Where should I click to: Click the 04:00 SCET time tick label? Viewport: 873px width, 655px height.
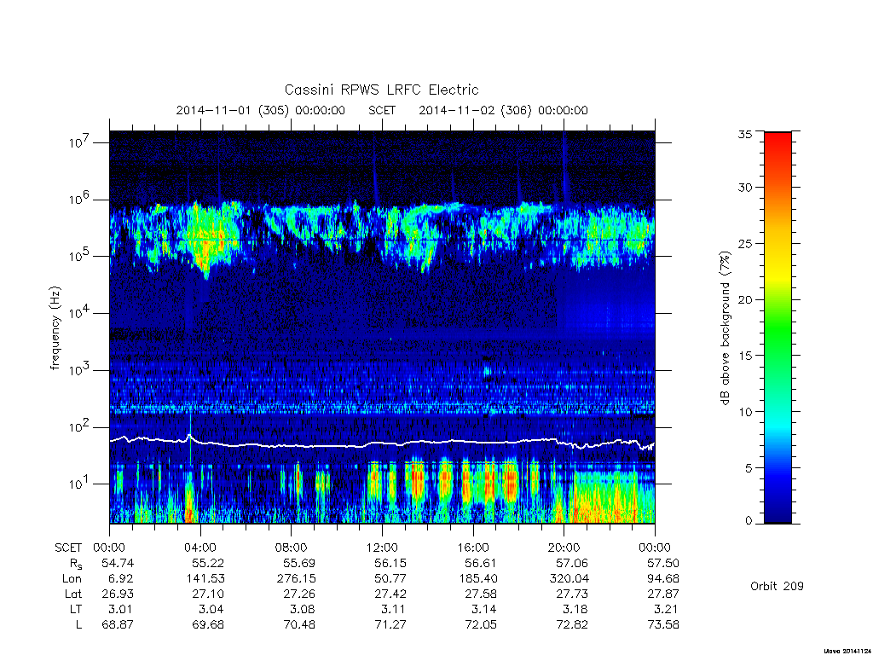pos(200,548)
